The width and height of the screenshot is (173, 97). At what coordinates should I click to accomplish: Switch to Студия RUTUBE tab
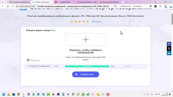click(64, 2)
